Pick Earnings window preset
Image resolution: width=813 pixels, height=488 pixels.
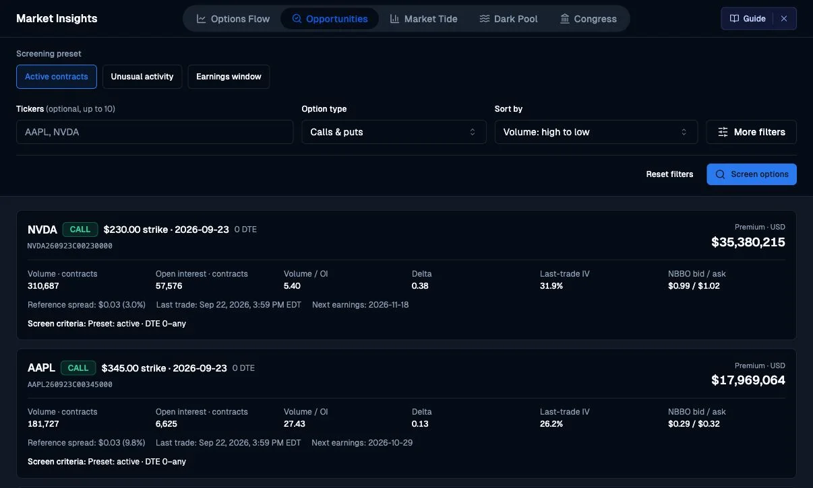tap(229, 77)
